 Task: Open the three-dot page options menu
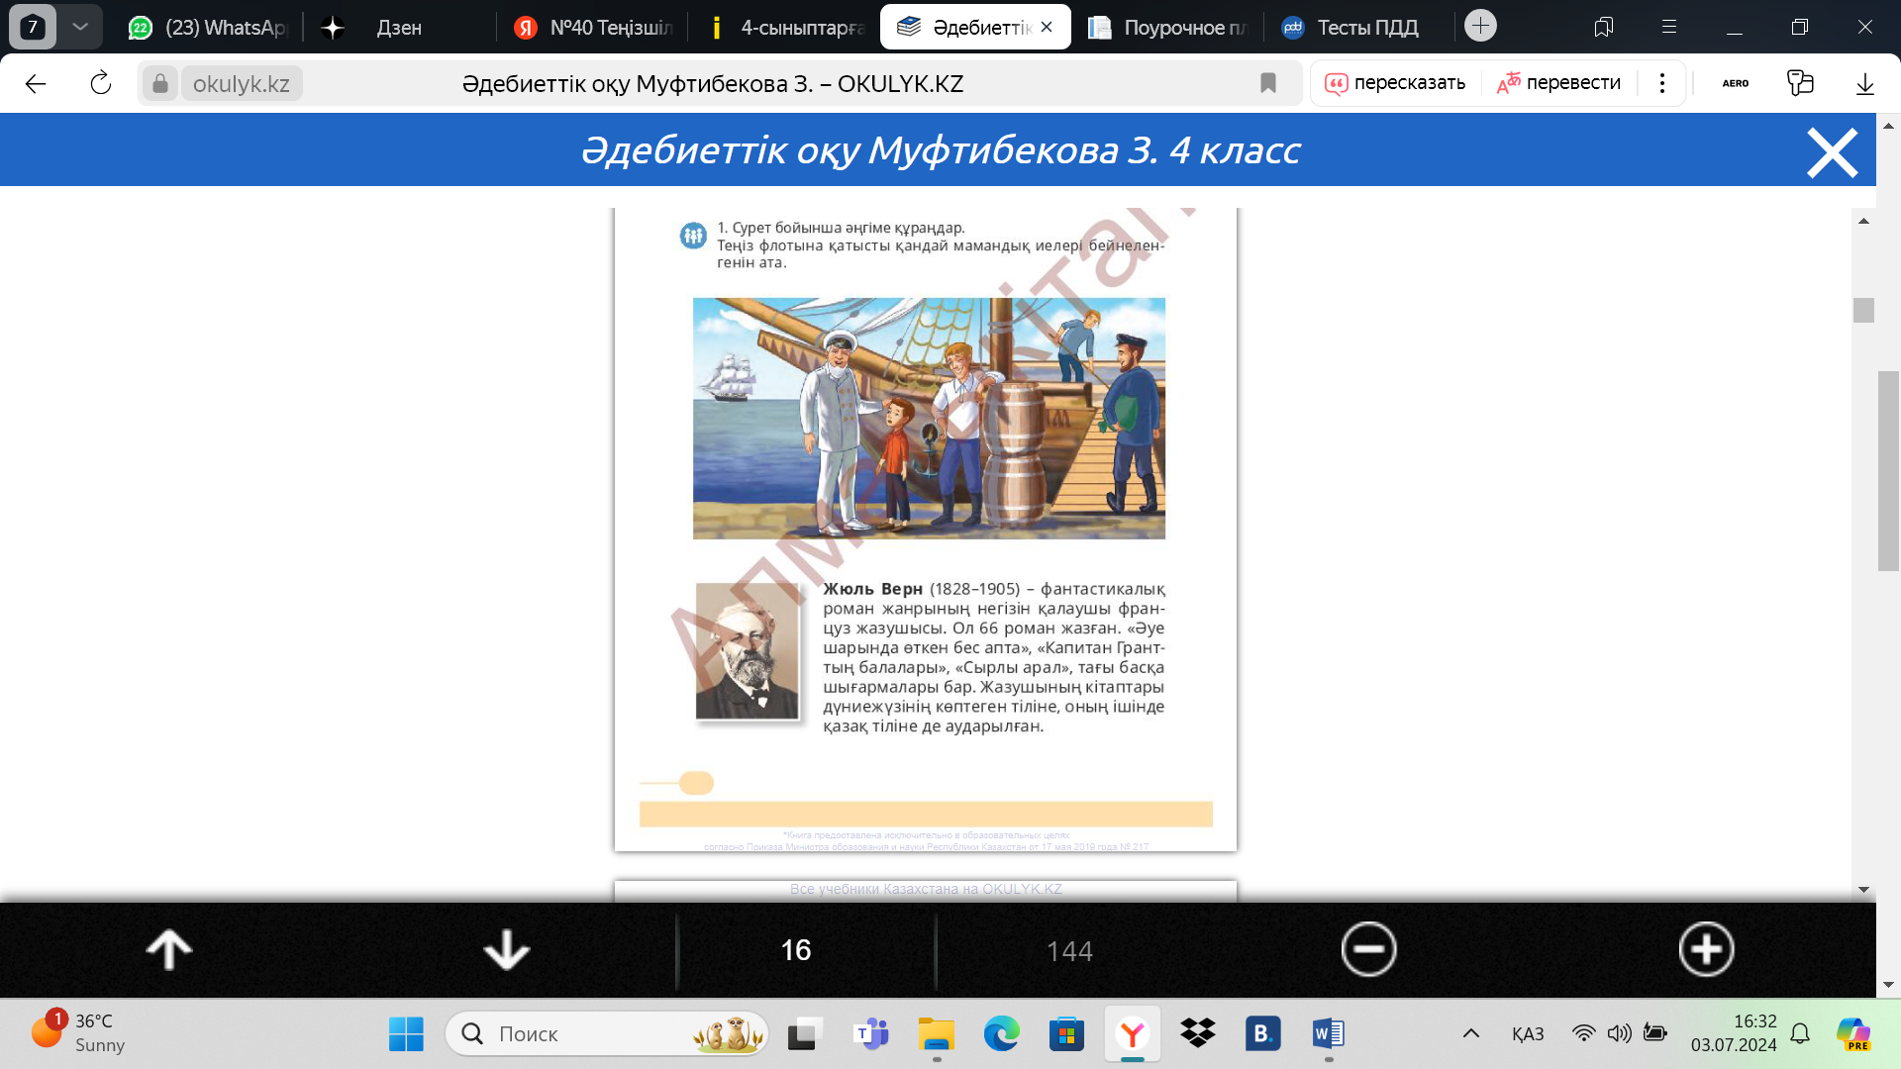pos(1662,83)
